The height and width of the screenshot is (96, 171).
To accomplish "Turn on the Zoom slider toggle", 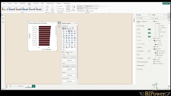I will (x=149, y=51).
